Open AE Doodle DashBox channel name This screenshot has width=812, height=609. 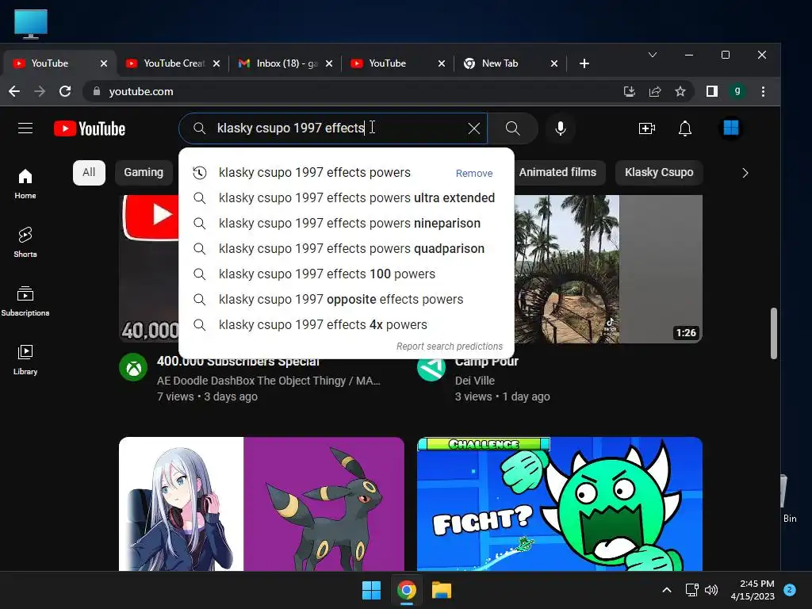[269, 381]
